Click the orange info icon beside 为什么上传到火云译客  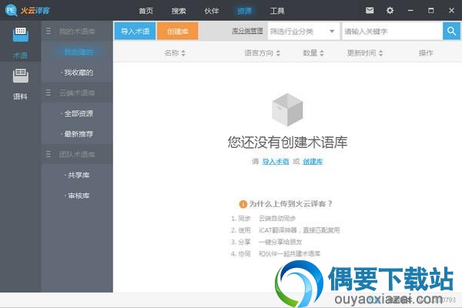click(243, 204)
